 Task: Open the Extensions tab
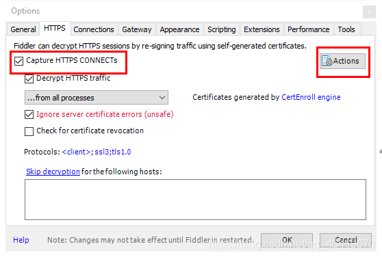click(262, 29)
